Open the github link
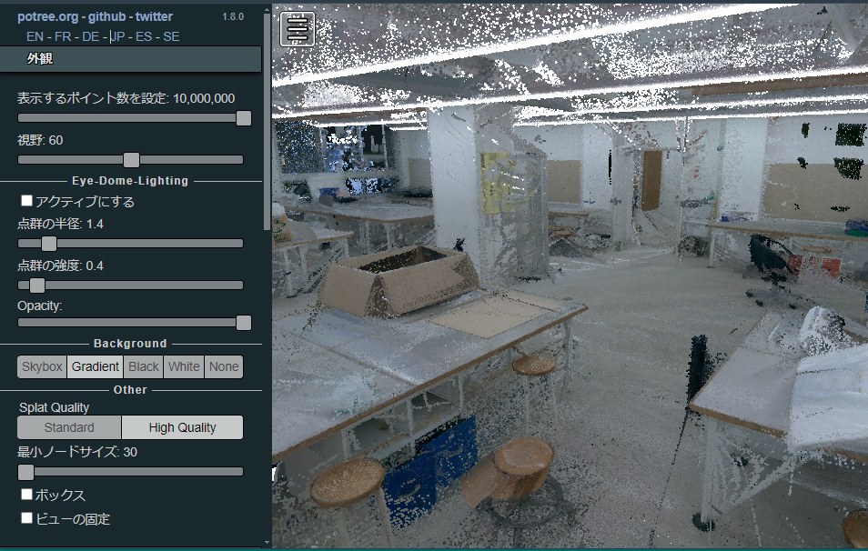 coord(106,16)
